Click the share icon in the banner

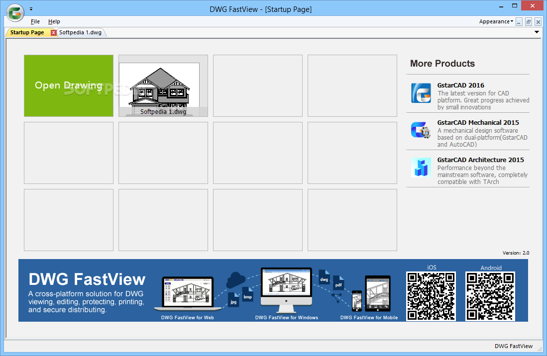click(336, 297)
